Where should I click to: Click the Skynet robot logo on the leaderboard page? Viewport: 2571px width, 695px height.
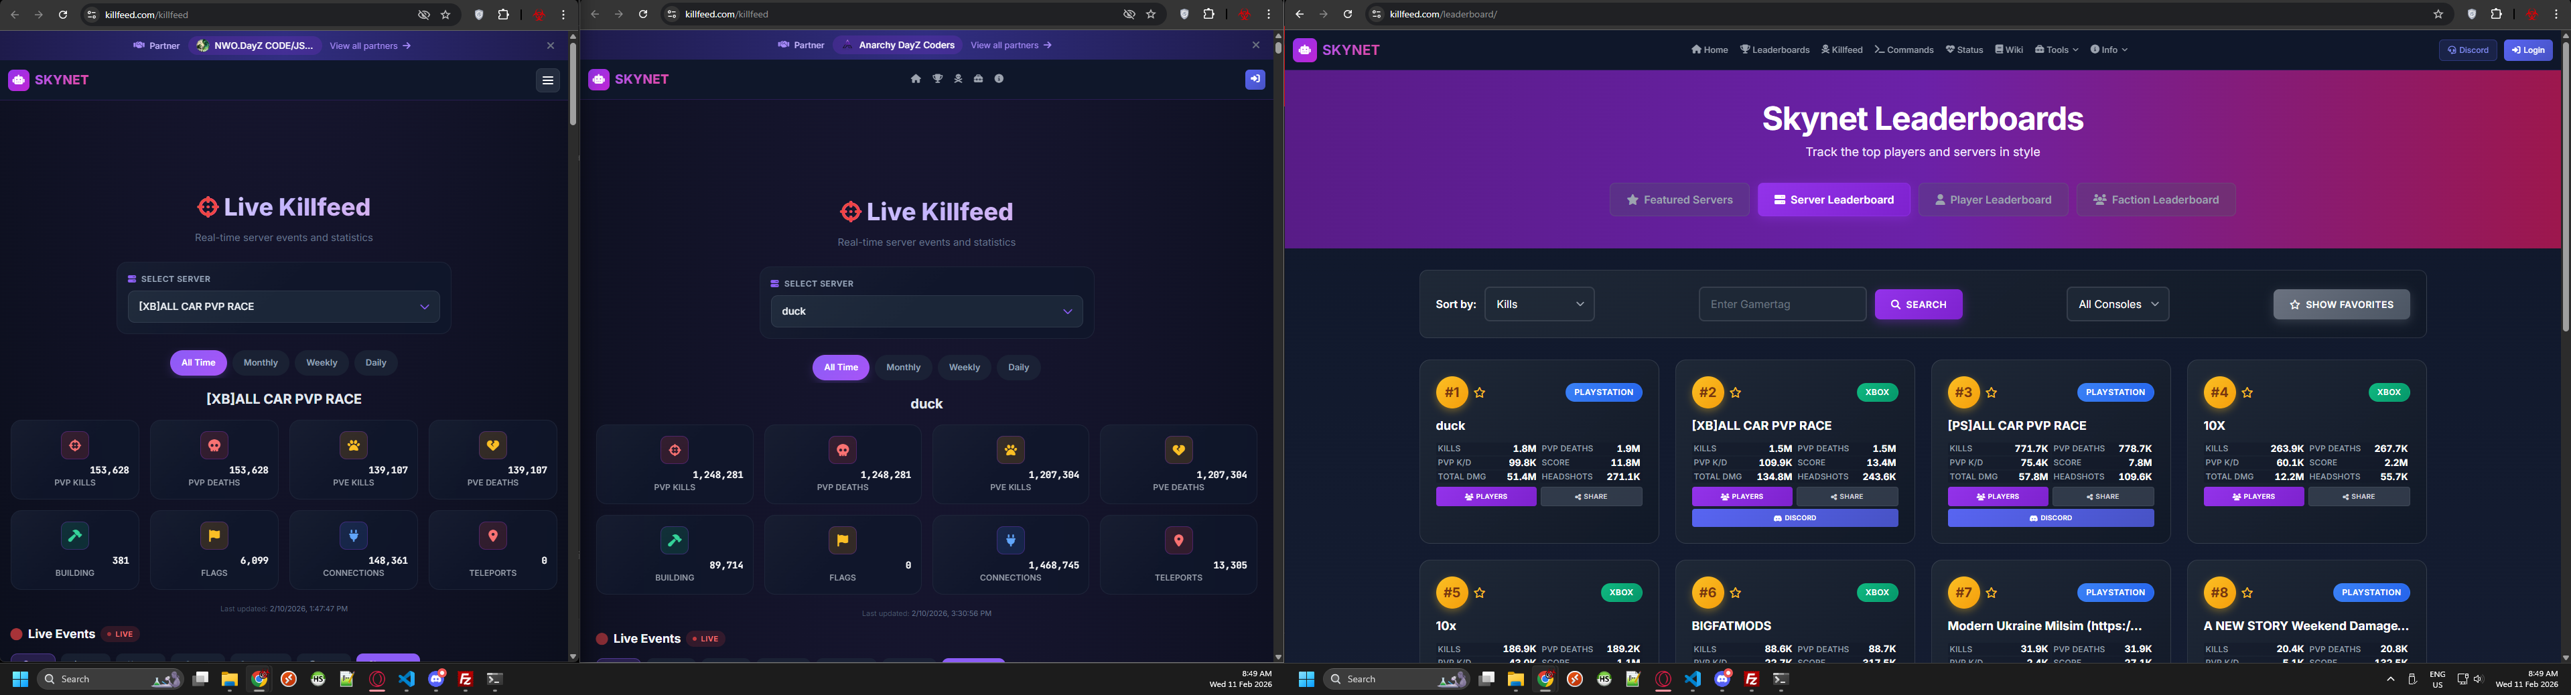coord(1304,50)
